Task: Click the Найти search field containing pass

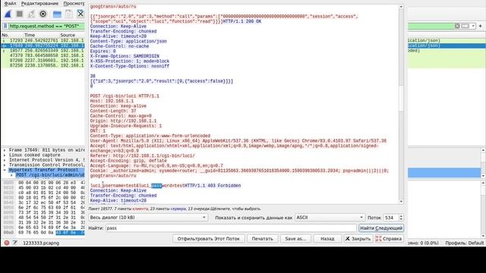Action: point(231,228)
